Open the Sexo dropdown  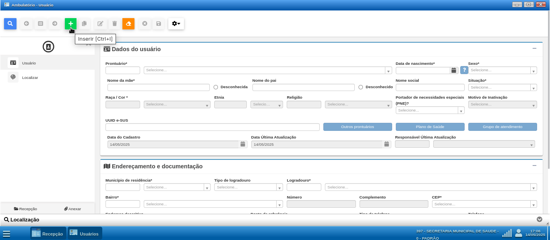point(502,70)
